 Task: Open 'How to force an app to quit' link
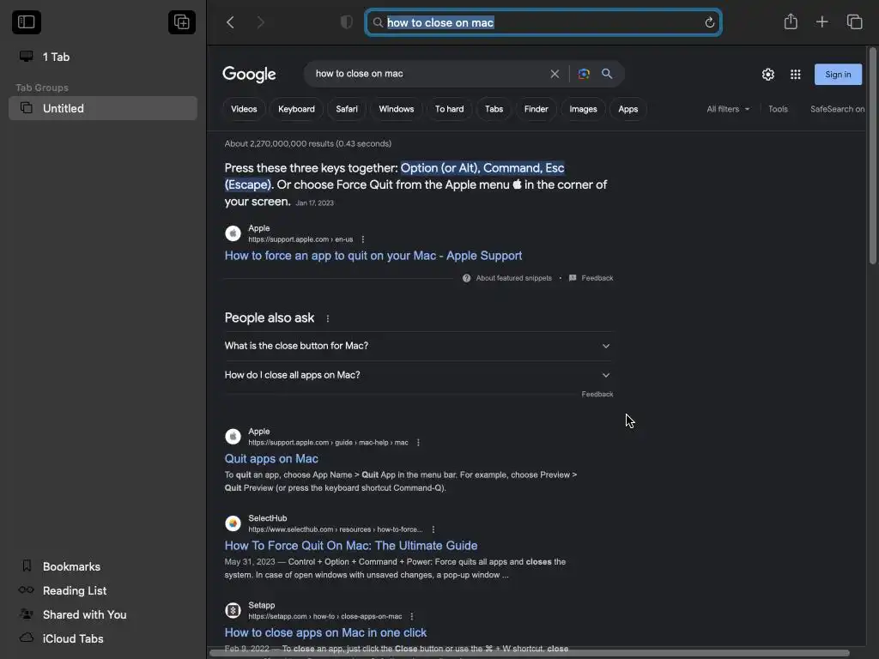click(373, 256)
